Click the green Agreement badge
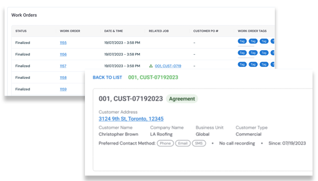The width and height of the screenshot is (318, 181). click(x=182, y=99)
